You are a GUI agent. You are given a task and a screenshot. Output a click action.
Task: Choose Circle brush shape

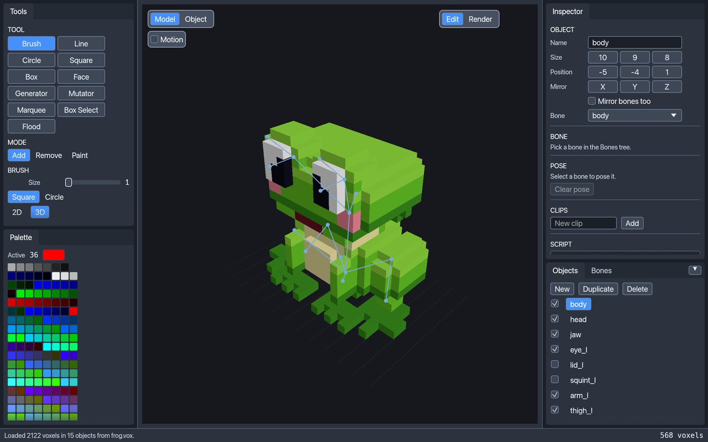[x=54, y=197]
